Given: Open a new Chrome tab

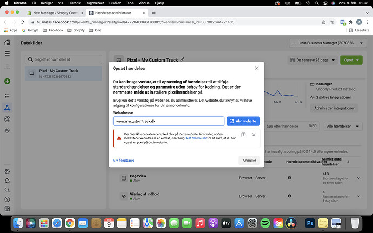Looking at the screenshot, I should [x=154, y=13].
